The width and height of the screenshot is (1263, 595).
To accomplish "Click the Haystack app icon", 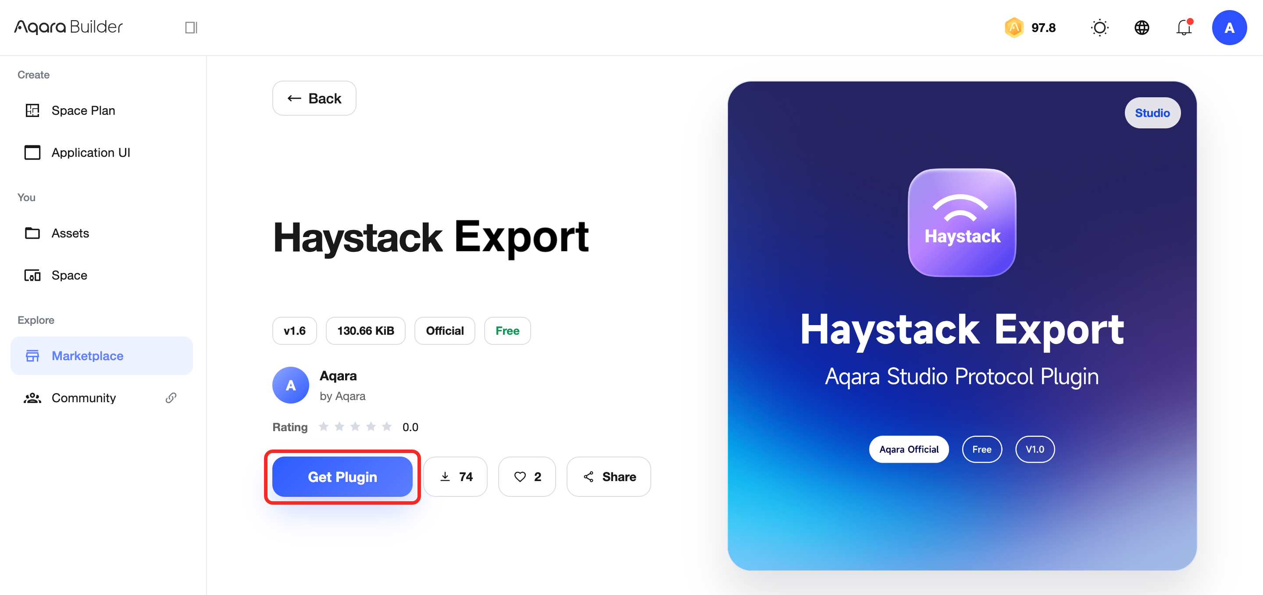I will [962, 222].
